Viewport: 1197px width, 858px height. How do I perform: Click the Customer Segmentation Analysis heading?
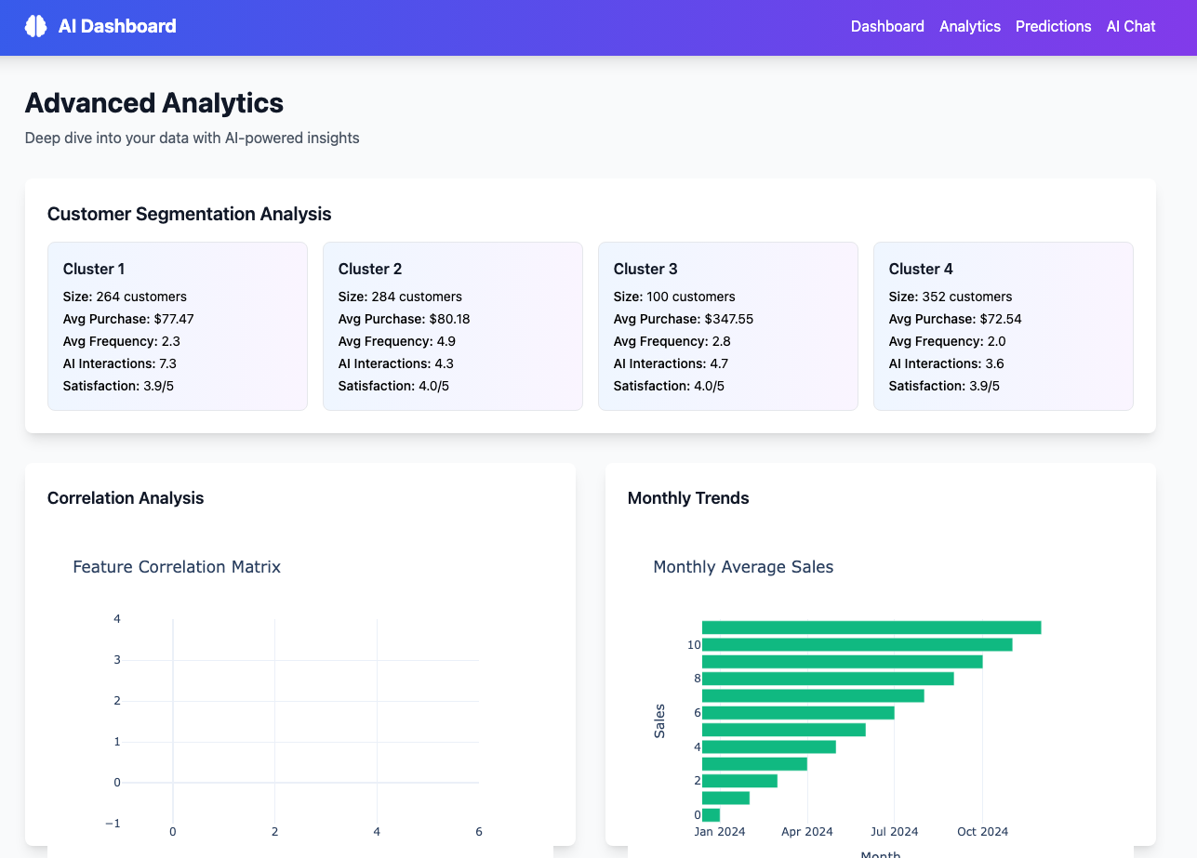[189, 214]
